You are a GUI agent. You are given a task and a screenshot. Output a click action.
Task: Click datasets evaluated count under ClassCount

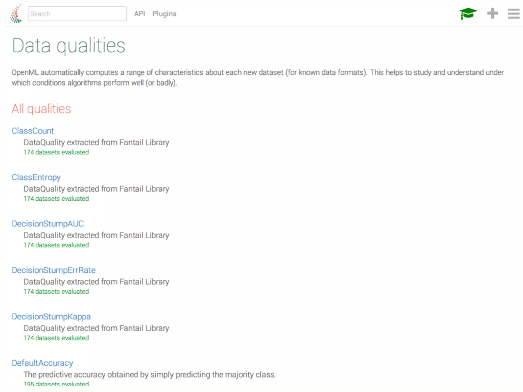point(56,152)
